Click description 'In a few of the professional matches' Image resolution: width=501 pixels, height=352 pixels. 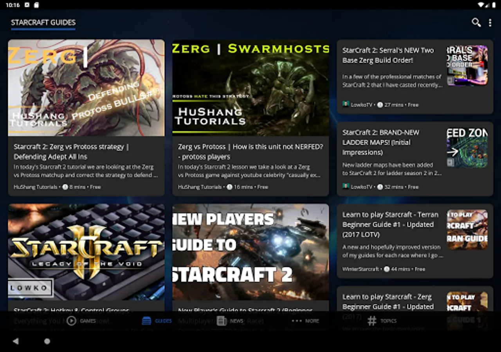click(392, 81)
